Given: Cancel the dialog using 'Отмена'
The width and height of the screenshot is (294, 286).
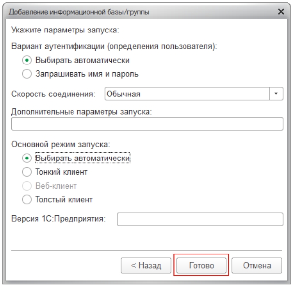Looking at the screenshot, I should pyautogui.click(x=257, y=266).
